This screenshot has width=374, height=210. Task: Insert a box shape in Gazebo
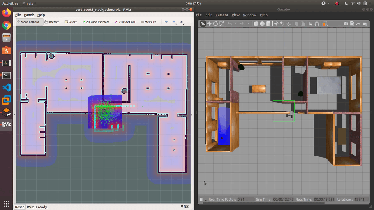(x=256, y=24)
